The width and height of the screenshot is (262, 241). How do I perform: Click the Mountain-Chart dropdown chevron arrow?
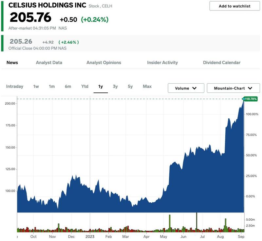coord(250,88)
